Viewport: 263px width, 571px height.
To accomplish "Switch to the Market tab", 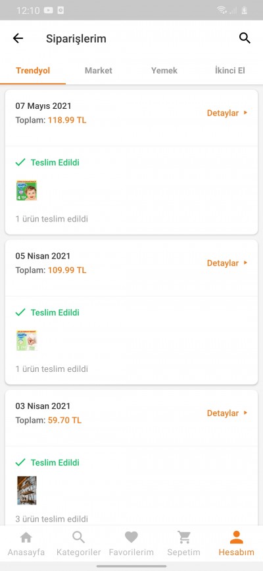I will pyautogui.click(x=99, y=71).
